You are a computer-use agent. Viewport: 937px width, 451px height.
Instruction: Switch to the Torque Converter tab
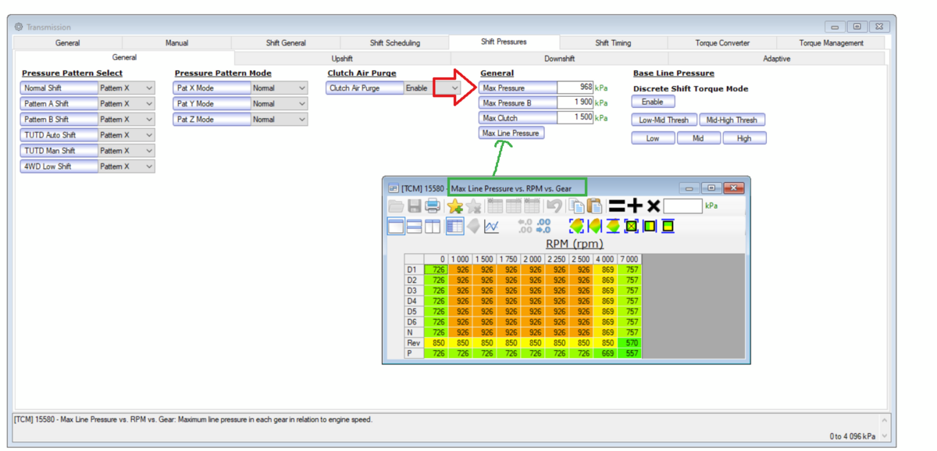click(721, 43)
